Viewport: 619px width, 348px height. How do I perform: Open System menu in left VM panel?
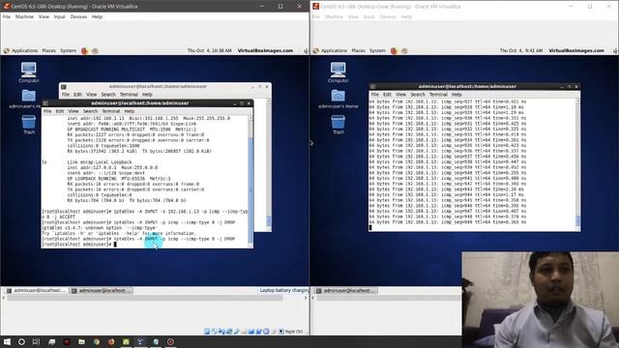[68, 50]
